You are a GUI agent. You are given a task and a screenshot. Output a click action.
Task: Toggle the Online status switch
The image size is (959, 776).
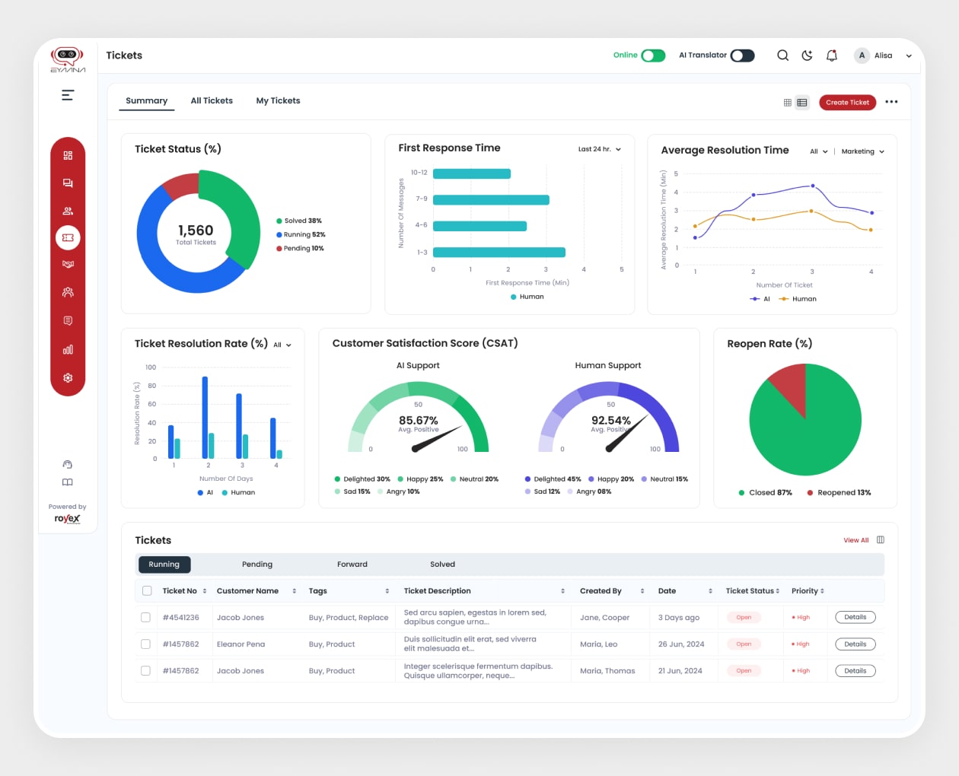(653, 56)
